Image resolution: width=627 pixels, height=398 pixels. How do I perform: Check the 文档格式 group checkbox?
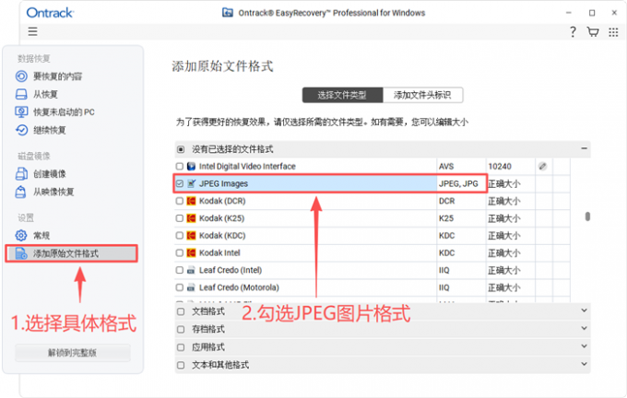pos(181,311)
